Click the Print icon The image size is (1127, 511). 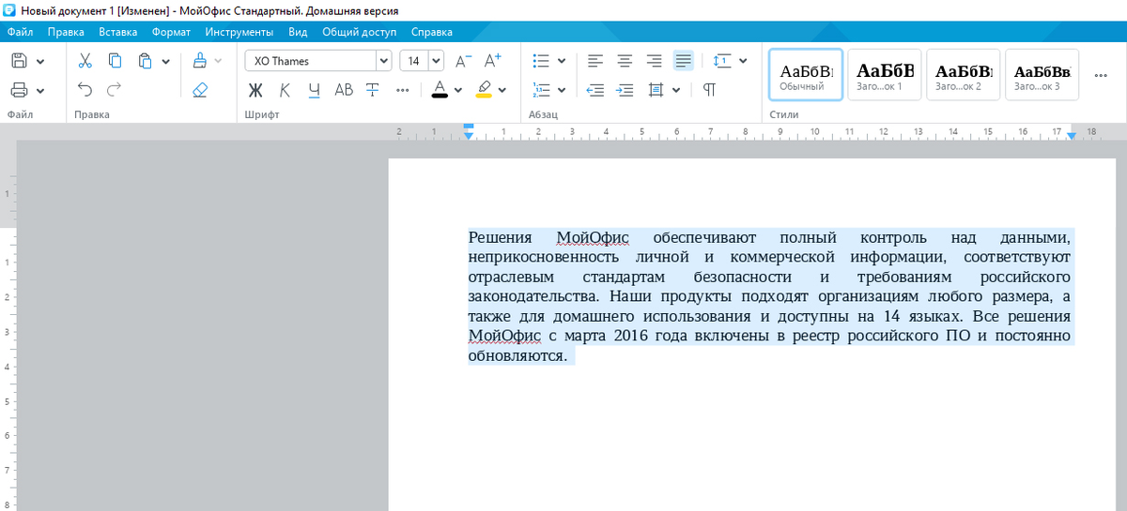point(19,90)
